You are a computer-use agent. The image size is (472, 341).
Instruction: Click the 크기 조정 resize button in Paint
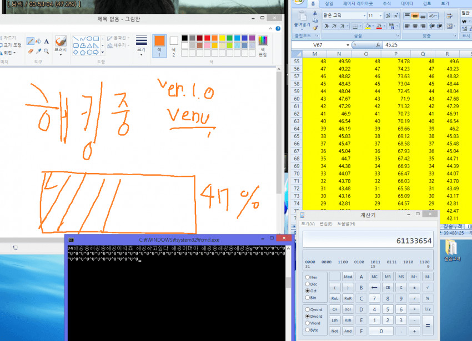coord(11,45)
